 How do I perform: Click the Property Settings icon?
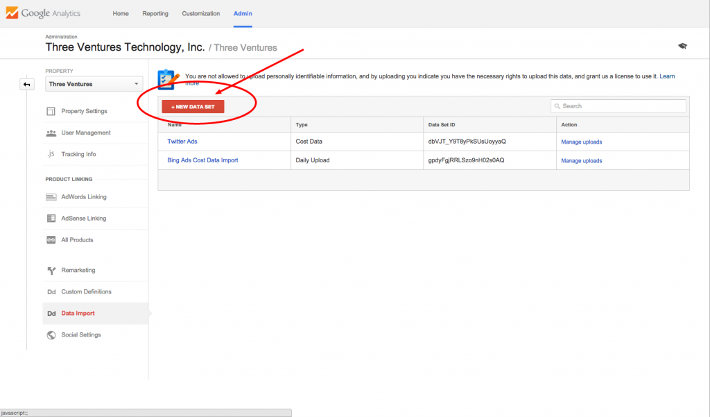coord(51,111)
